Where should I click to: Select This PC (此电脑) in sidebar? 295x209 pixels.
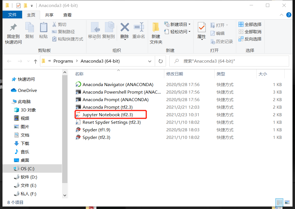point(21,102)
